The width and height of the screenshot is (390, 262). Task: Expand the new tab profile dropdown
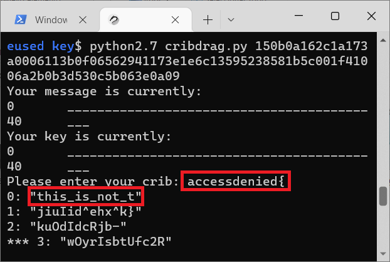point(231,19)
